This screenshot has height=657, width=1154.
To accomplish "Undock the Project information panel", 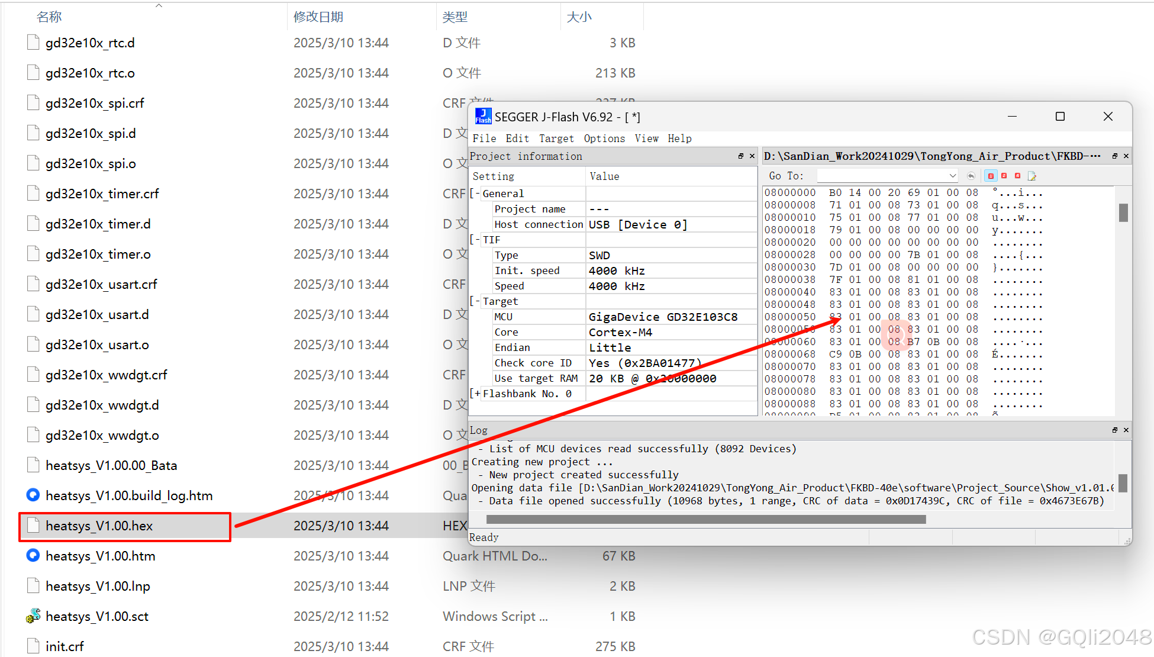I will click(x=740, y=156).
